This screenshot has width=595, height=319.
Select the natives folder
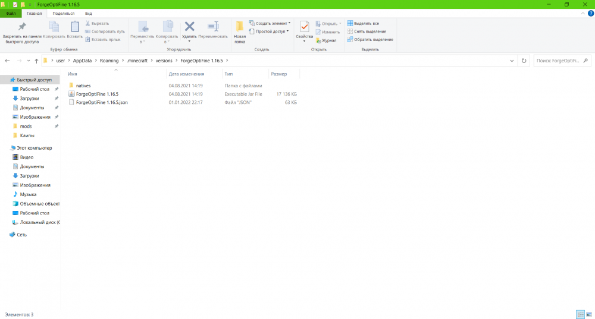(x=83, y=86)
